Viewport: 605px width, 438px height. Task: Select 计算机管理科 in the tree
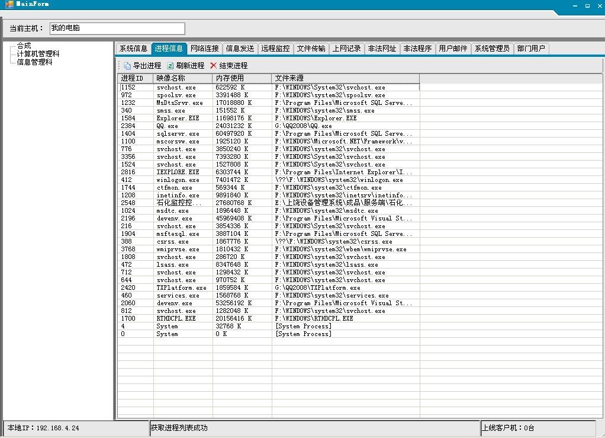pyautogui.click(x=38, y=54)
